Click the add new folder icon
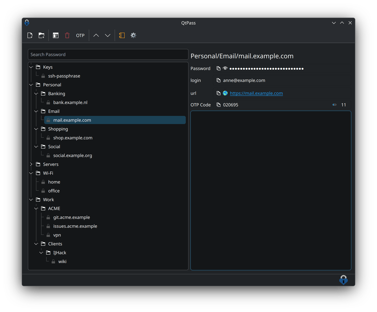Screen dimensions: 377x312 tap(41, 35)
